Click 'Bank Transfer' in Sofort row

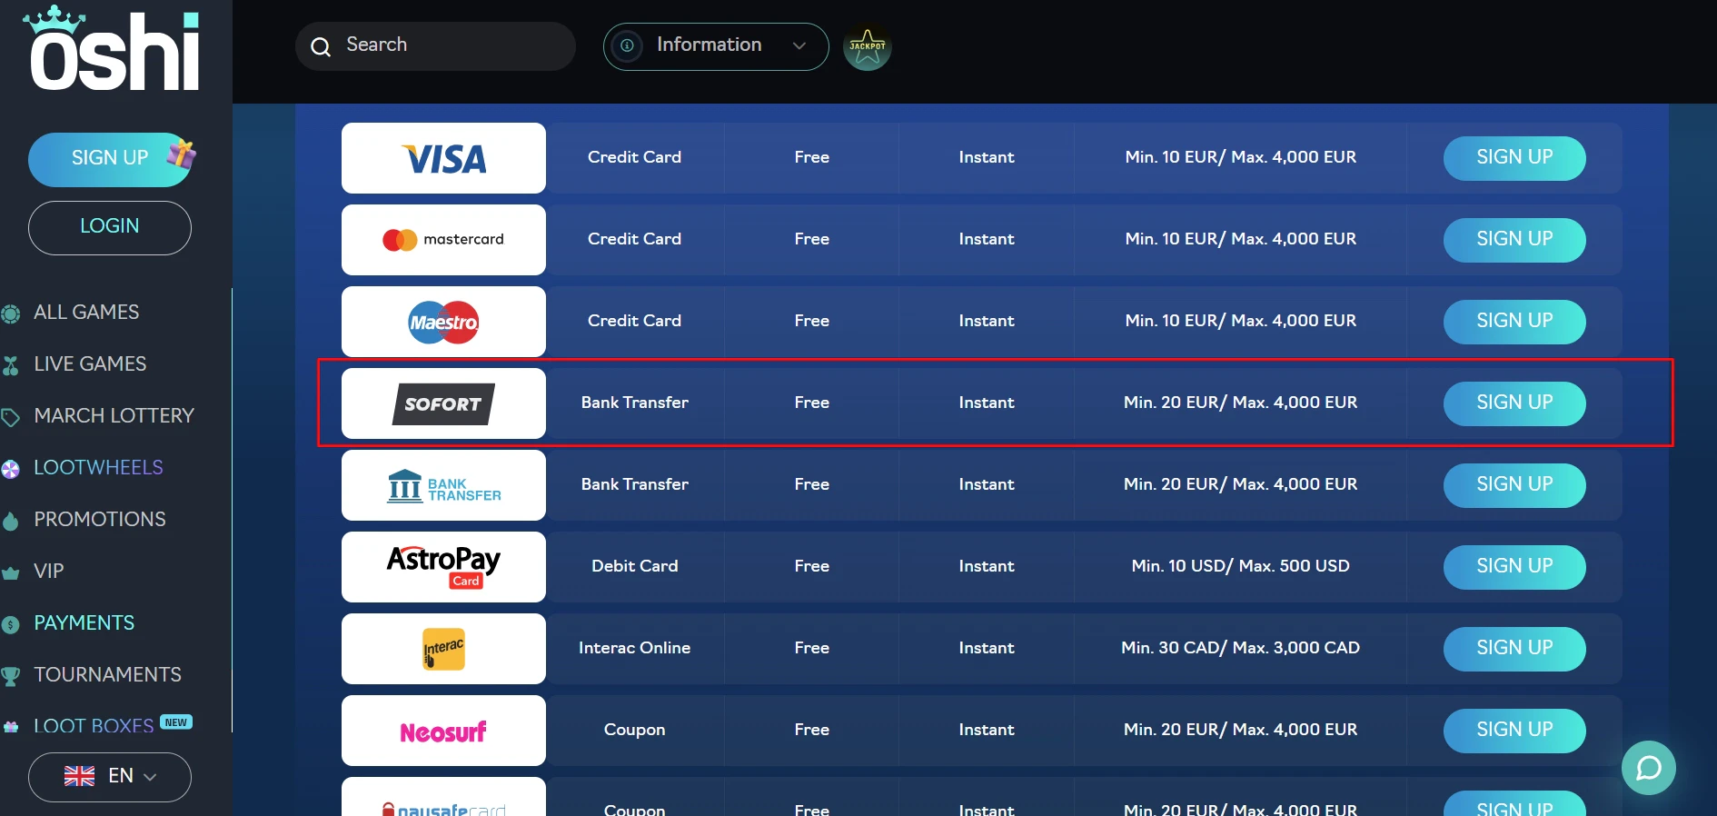point(634,403)
